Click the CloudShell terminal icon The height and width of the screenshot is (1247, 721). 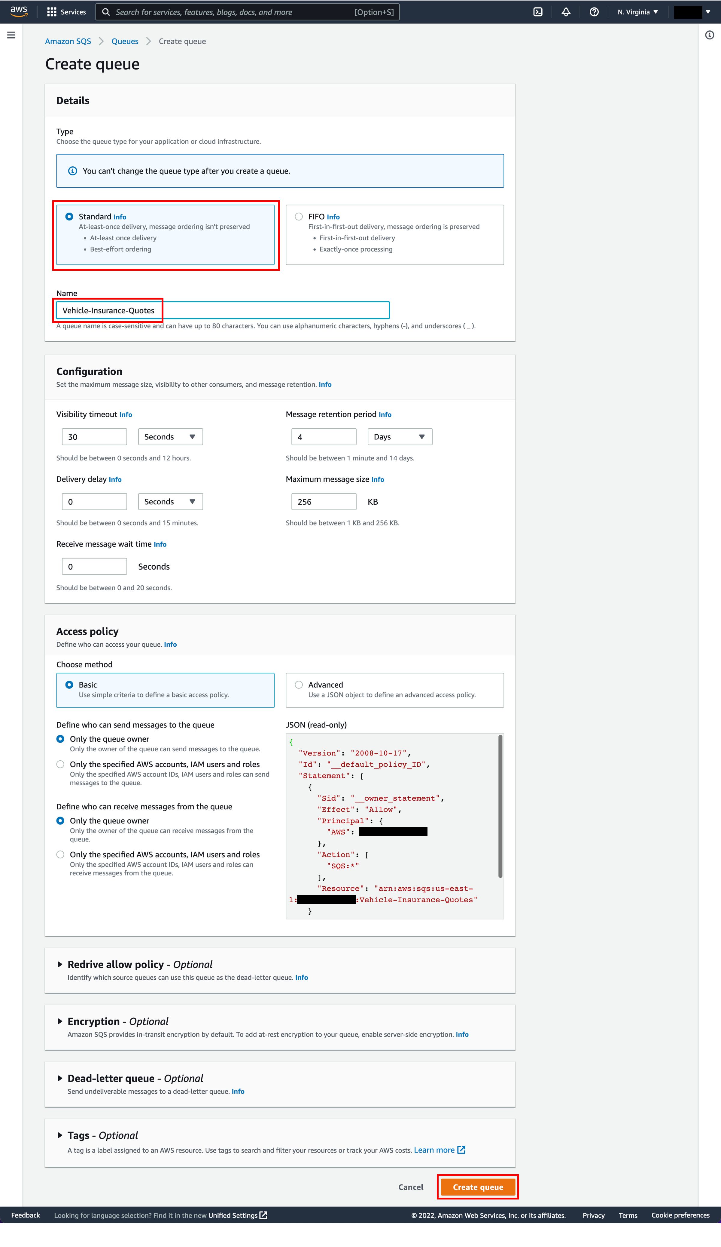click(x=538, y=12)
